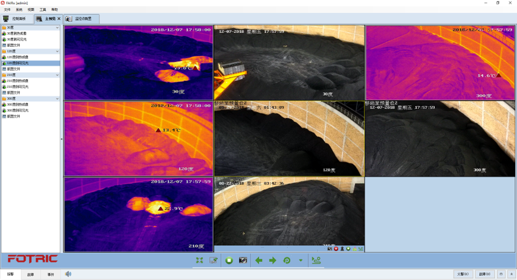Collapse the 120度 group chevron
Image resolution: width=517 pixels, height=280 pixels.
(x=57, y=51)
